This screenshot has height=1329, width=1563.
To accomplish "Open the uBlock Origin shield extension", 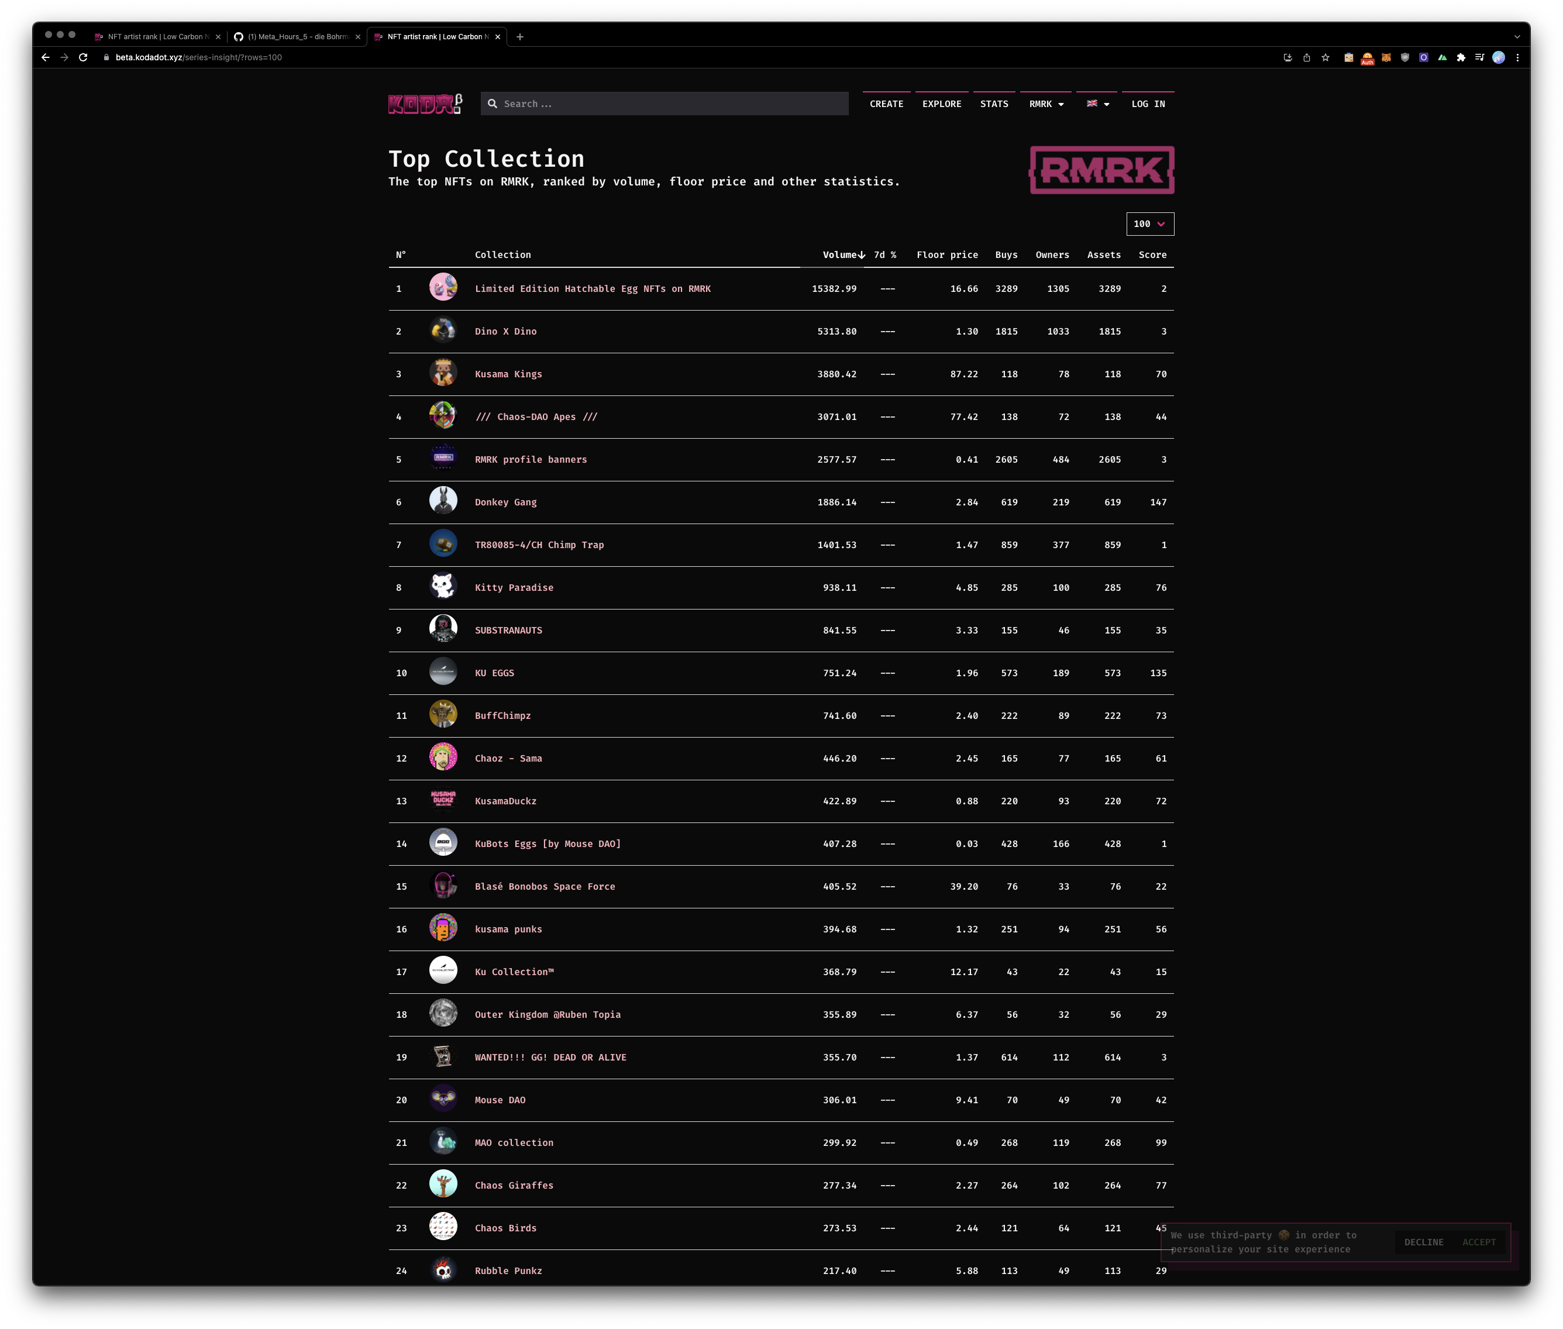I will point(1405,57).
